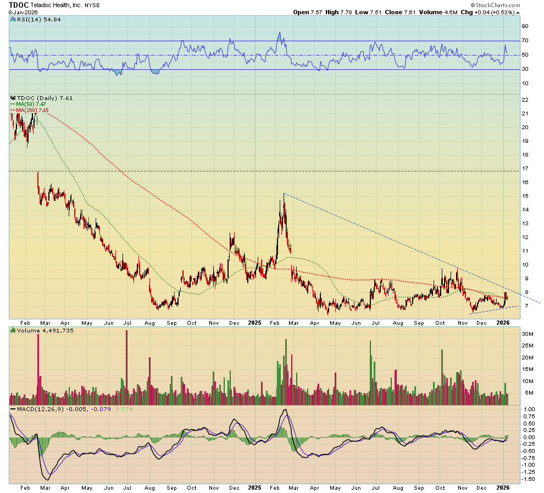Click the Volume 4,491,735 panel label

[45, 331]
